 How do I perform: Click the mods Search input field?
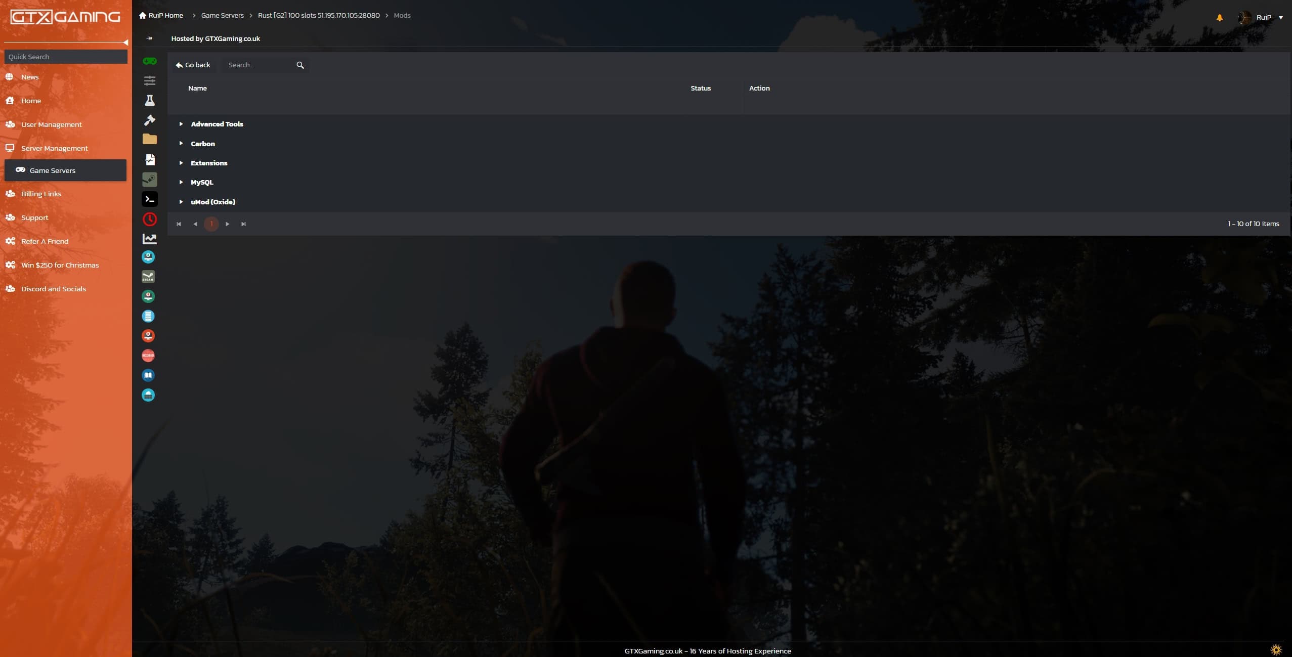point(258,65)
